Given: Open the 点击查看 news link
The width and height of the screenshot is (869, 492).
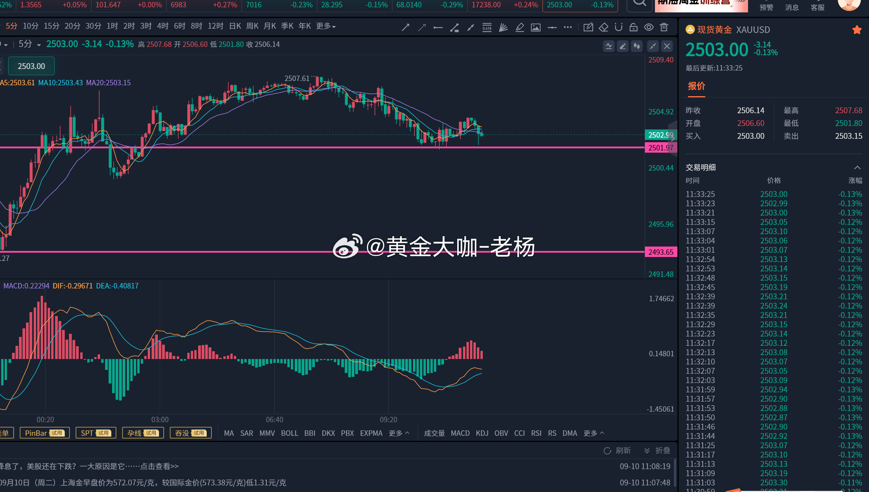Looking at the screenshot, I should tap(152, 466).
